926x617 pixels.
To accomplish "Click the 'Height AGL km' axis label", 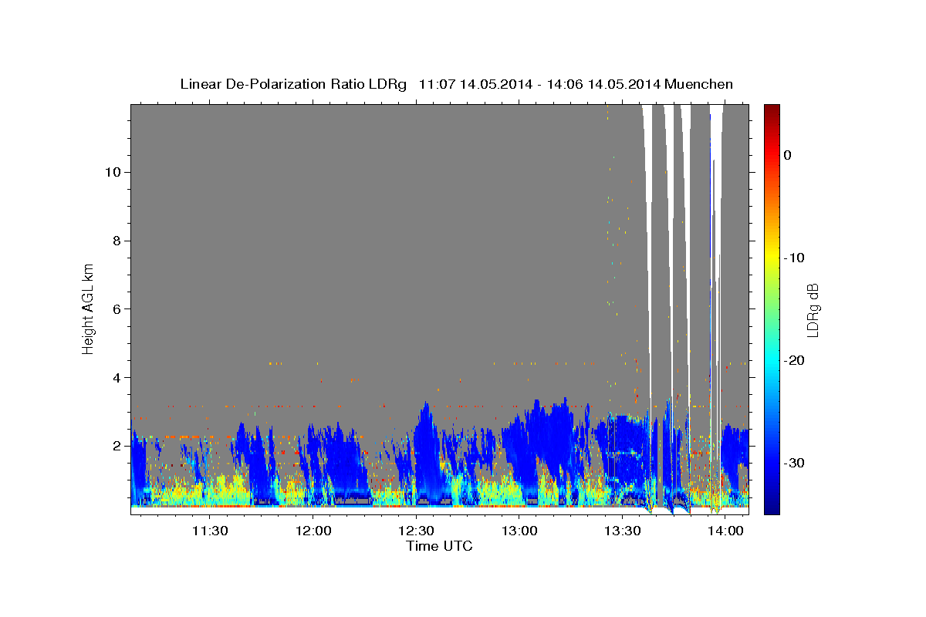I will point(88,311).
